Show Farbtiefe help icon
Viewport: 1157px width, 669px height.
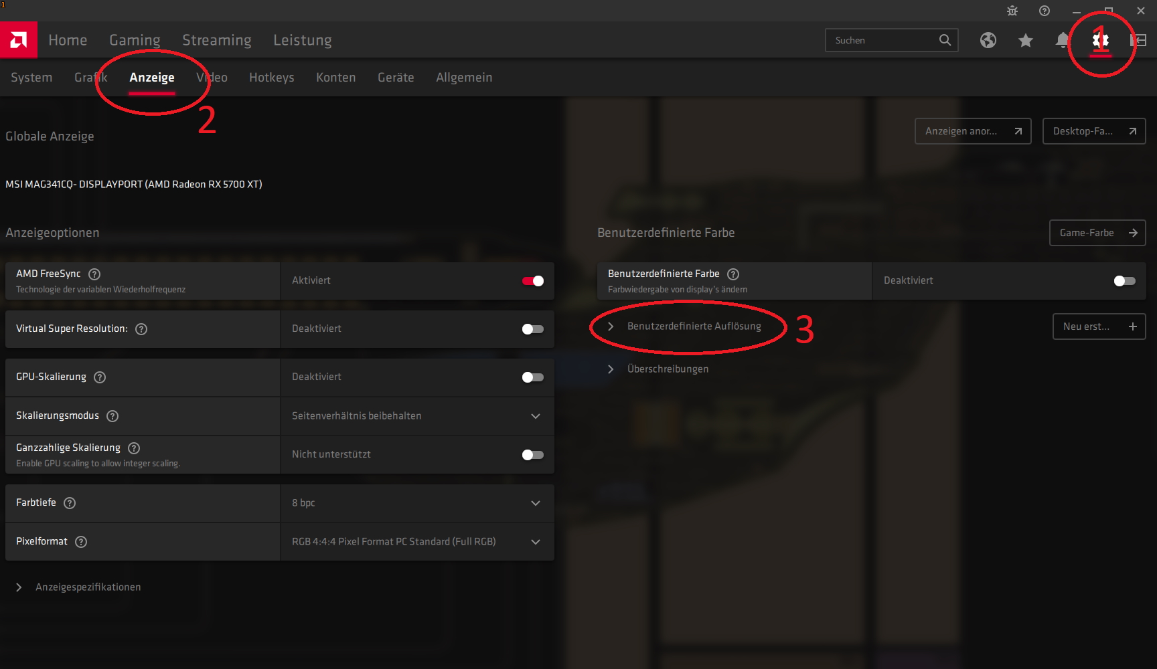pos(70,502)
